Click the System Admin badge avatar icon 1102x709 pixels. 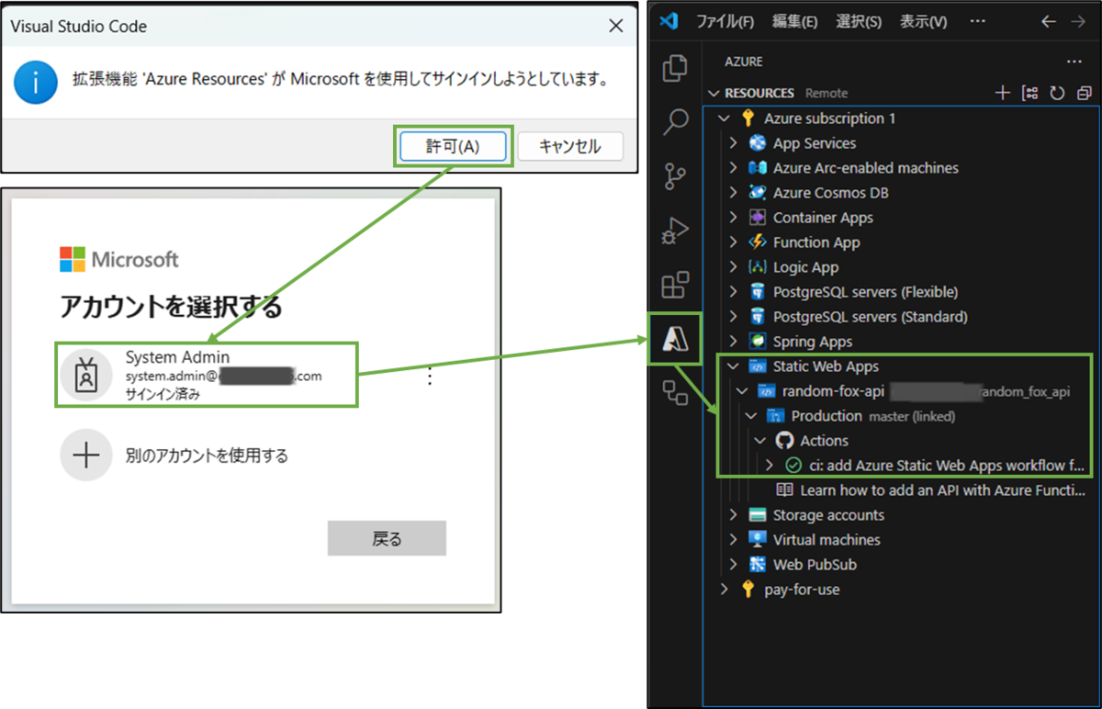pos(86,376)
